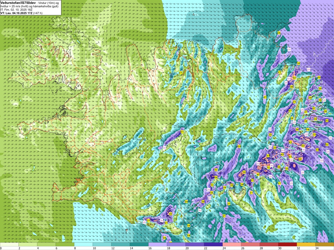Click the dark red 30–32 m/s legend swatch
Viewport: 334px width, 250px height.
[x=287, y=245]
